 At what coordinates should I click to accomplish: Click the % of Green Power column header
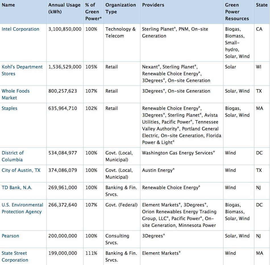[94, 12]
